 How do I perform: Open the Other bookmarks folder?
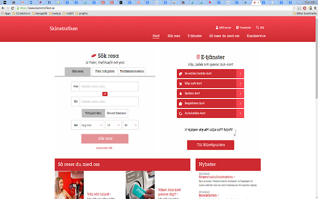305,13
